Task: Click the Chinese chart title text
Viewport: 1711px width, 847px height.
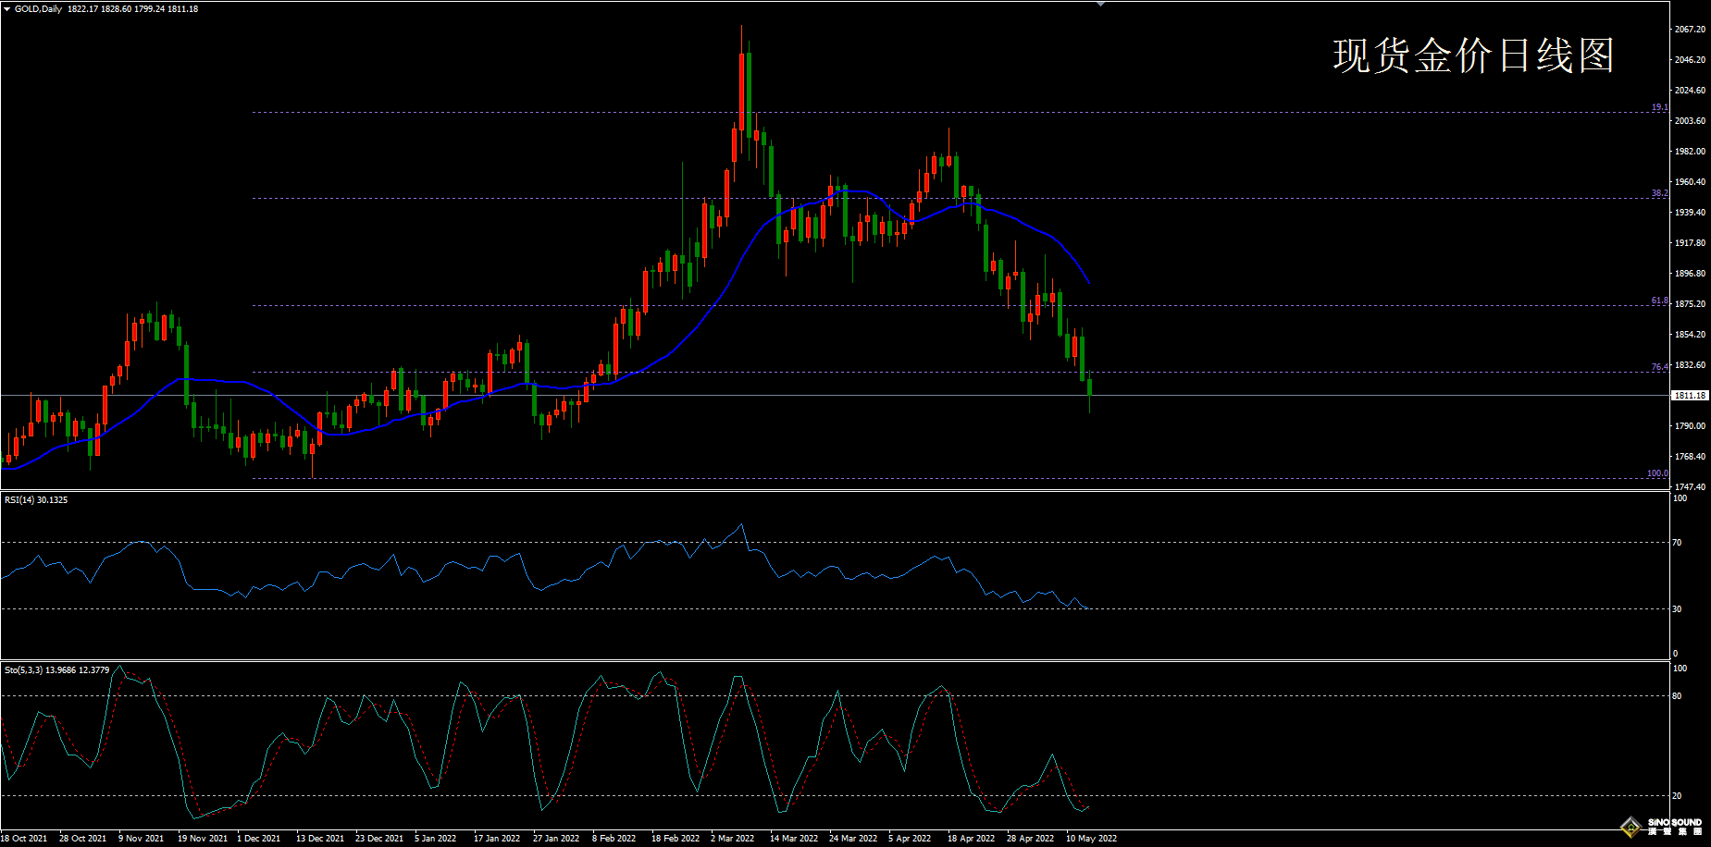Action: [1473, 55]
